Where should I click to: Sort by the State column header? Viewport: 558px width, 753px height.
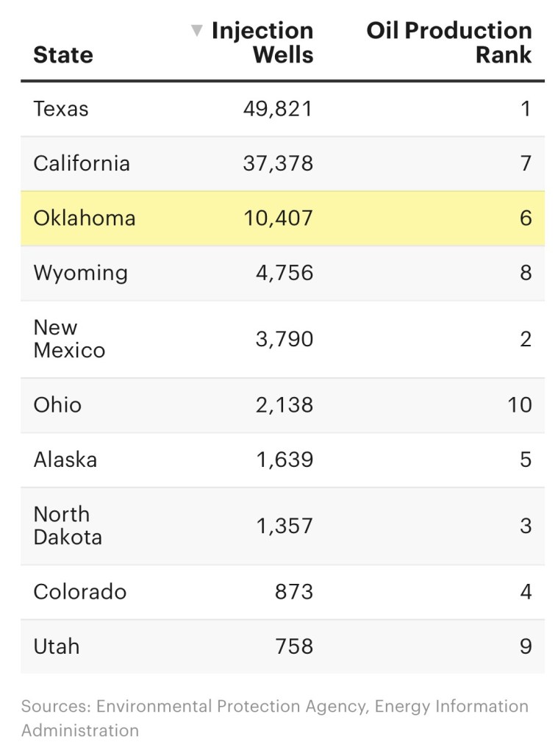(63, 55)
